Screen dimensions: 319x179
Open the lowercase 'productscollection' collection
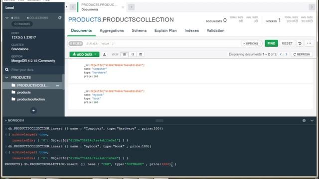coord(31,99)
